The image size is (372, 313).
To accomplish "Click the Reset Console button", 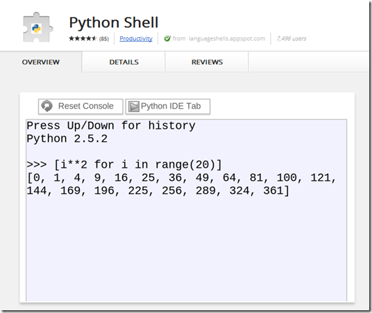I will click(x=81, y=107).
